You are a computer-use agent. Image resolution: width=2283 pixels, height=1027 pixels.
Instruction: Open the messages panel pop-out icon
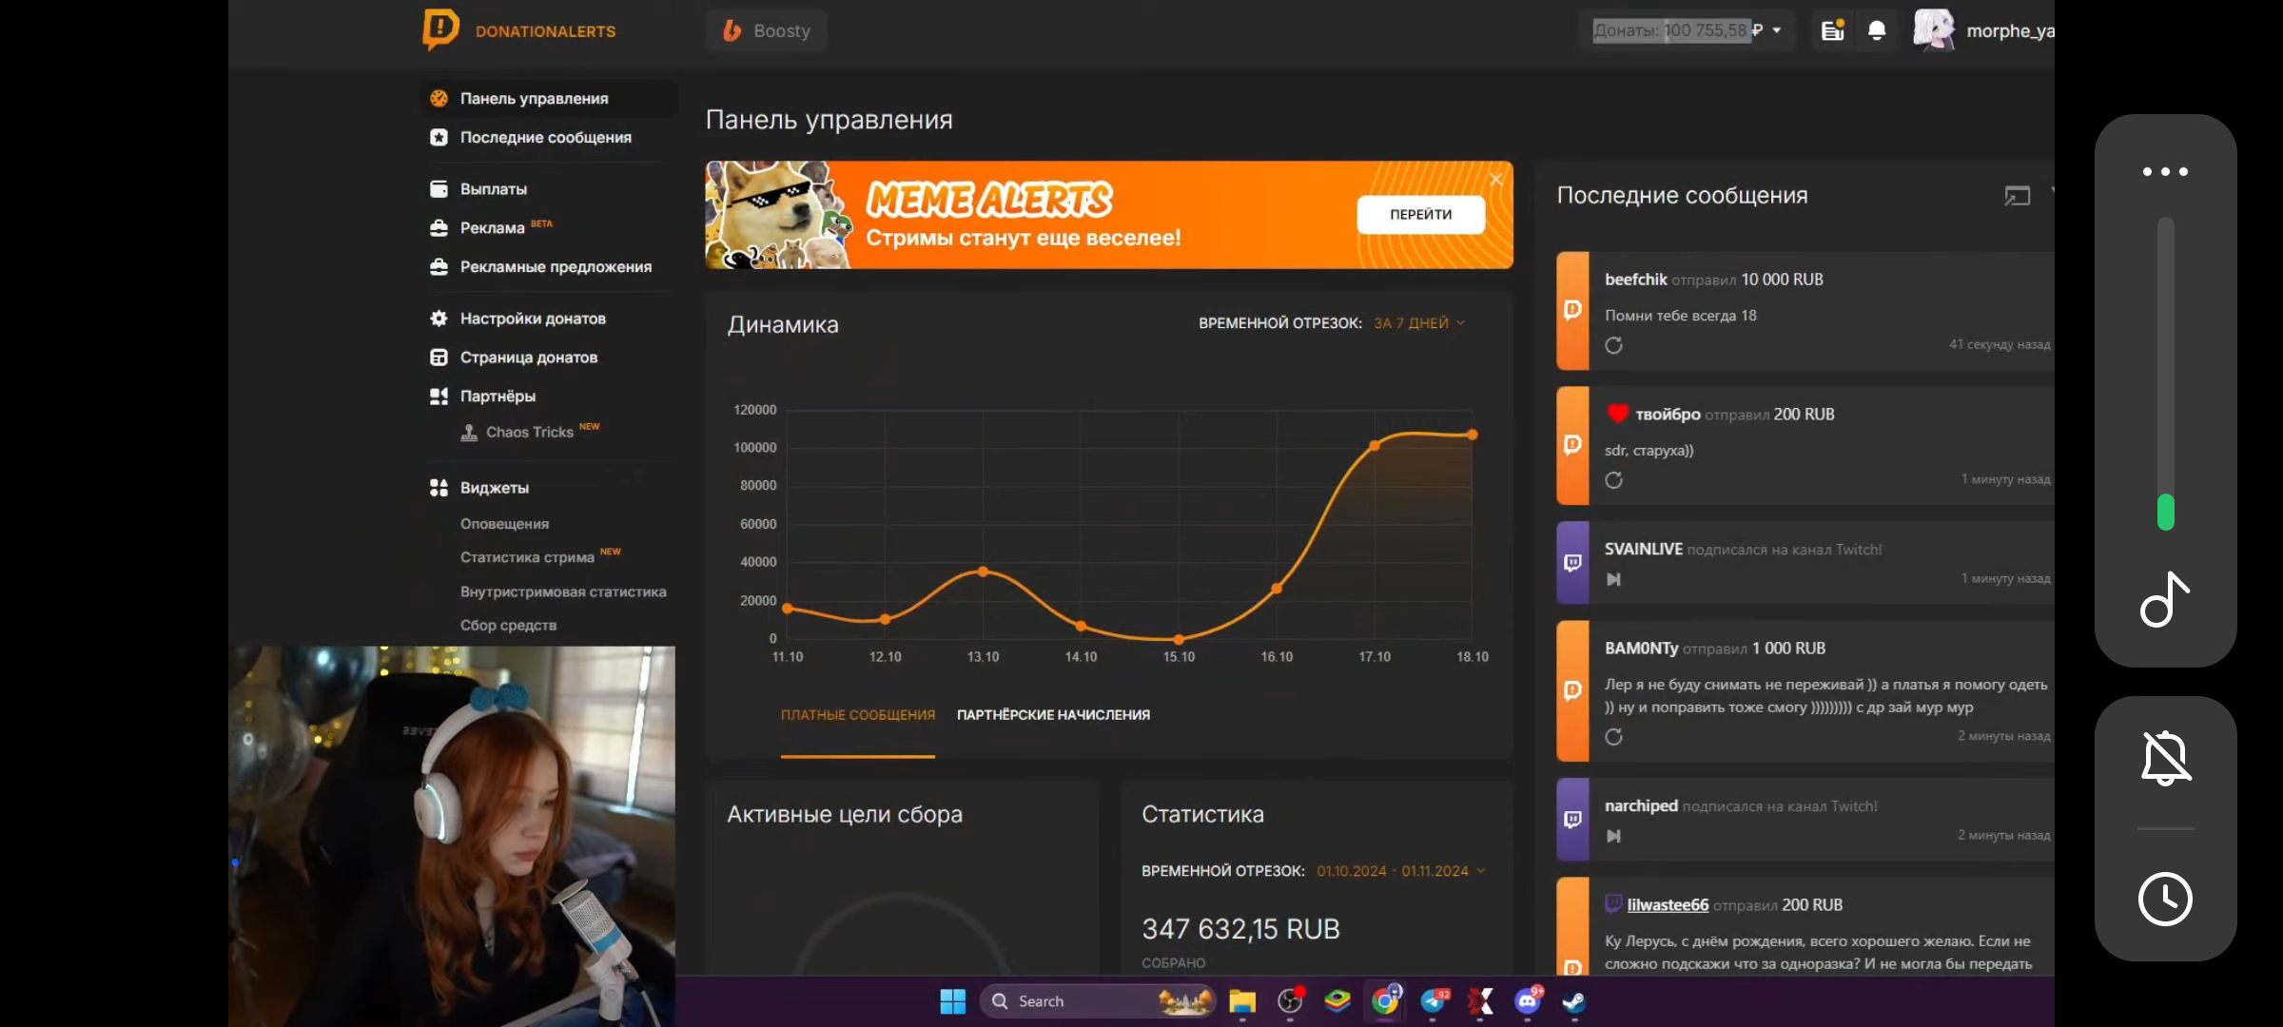pos(2017,196)
